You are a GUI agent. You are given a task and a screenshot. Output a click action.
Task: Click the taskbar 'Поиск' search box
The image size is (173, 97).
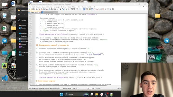tap(77, 94)
